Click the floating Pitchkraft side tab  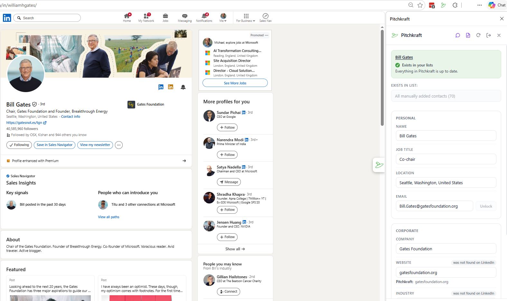(379, 165)
